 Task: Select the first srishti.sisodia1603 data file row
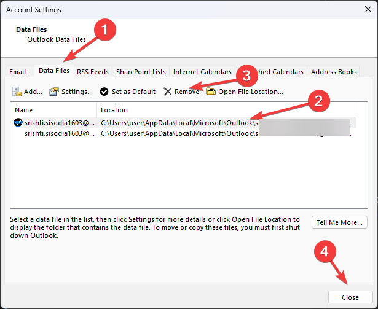[x=185, y=123]
